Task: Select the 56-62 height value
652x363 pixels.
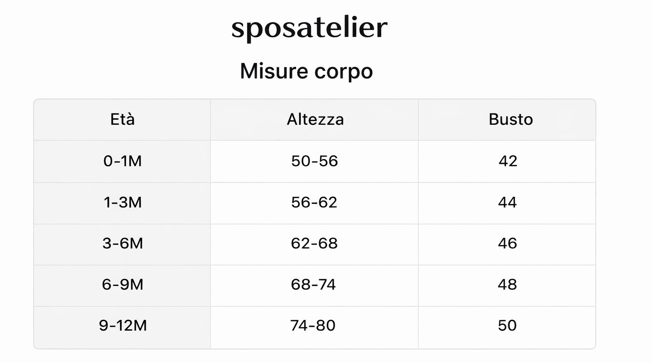Action: point(314,202)
